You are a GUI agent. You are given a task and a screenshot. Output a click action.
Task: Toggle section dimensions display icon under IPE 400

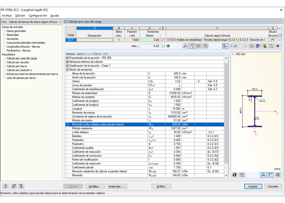[263, 175]
